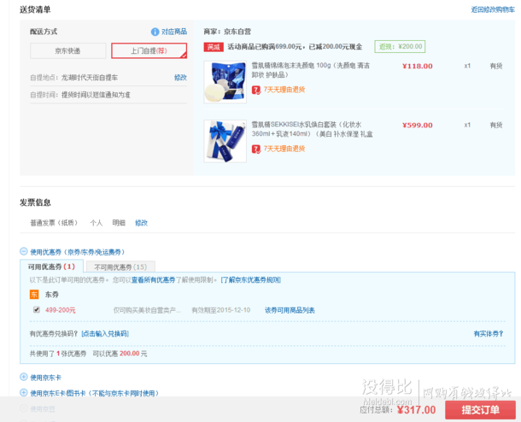Click 返回修改购物车 link

pyautogui.click(x=493, y=9)
